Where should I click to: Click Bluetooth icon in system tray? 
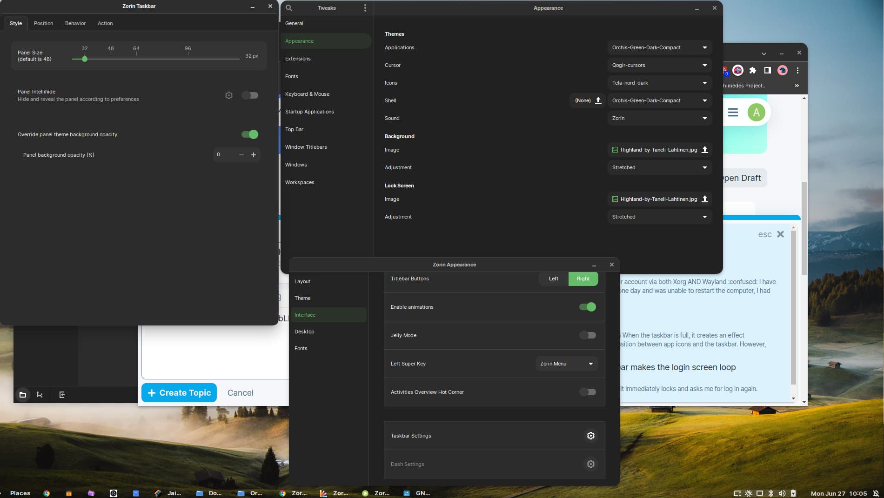pos(770,493)
